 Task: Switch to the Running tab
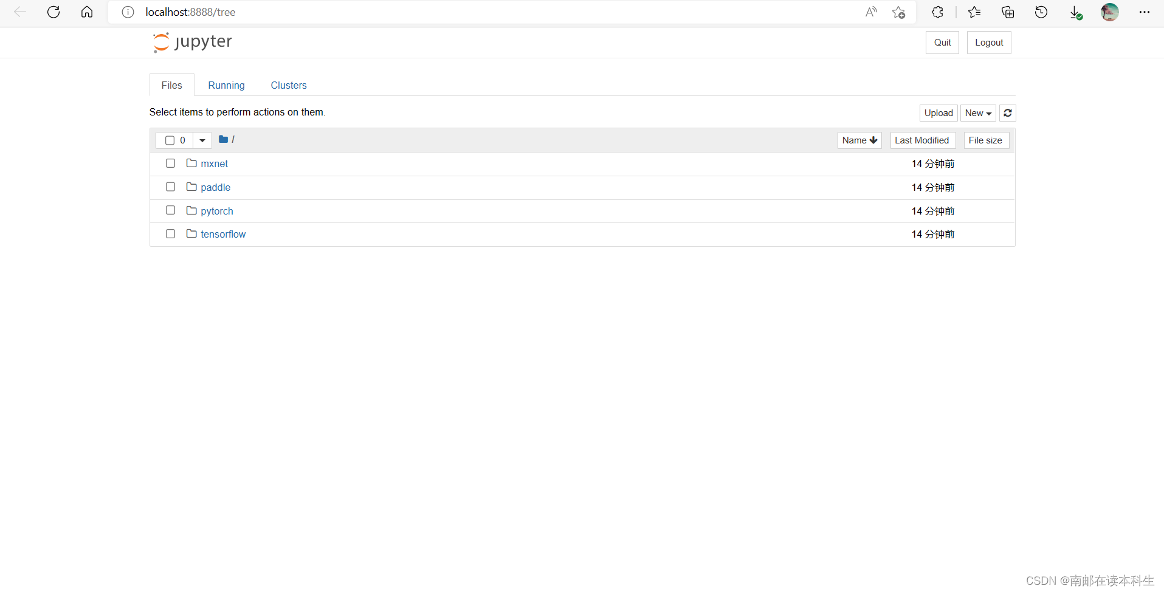(x=226, y=85)
